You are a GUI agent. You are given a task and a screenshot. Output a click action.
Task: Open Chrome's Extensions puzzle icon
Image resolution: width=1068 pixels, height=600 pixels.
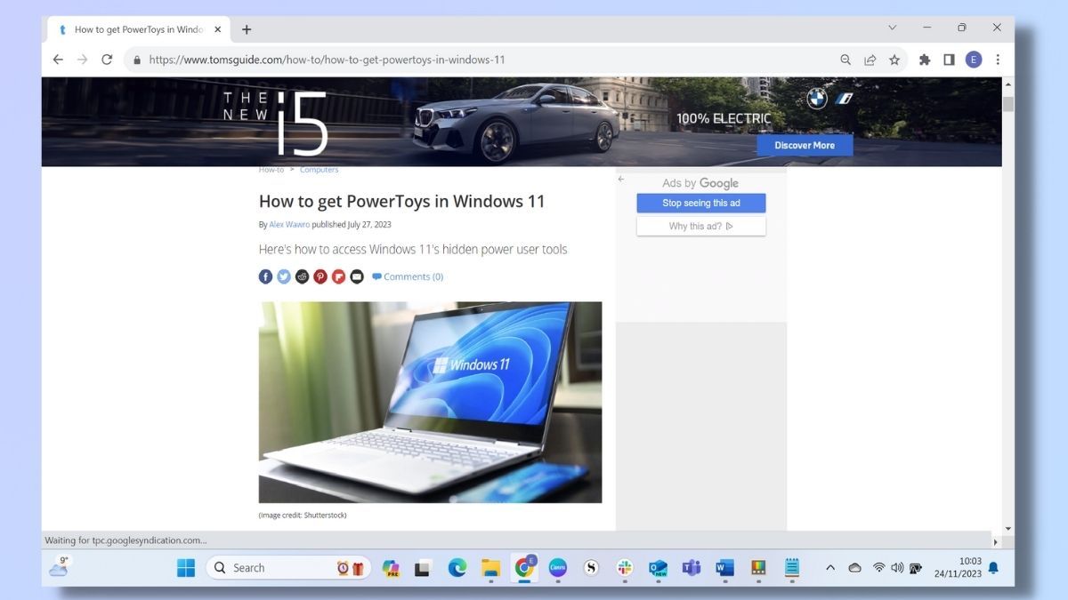click(x=924, y=60)
